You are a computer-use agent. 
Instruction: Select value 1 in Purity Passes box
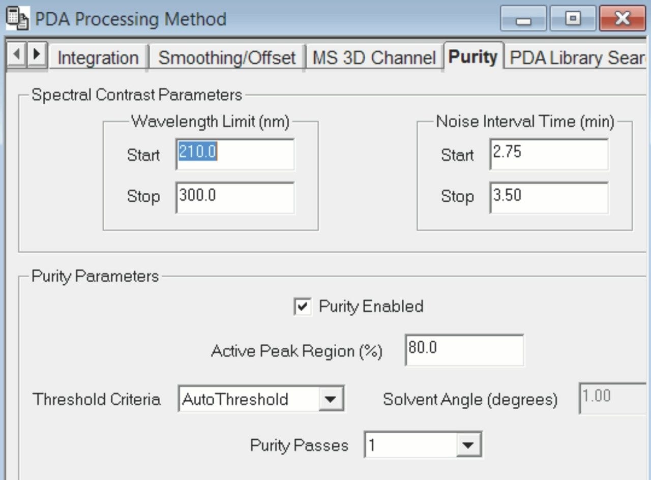[x=407, y=444]
